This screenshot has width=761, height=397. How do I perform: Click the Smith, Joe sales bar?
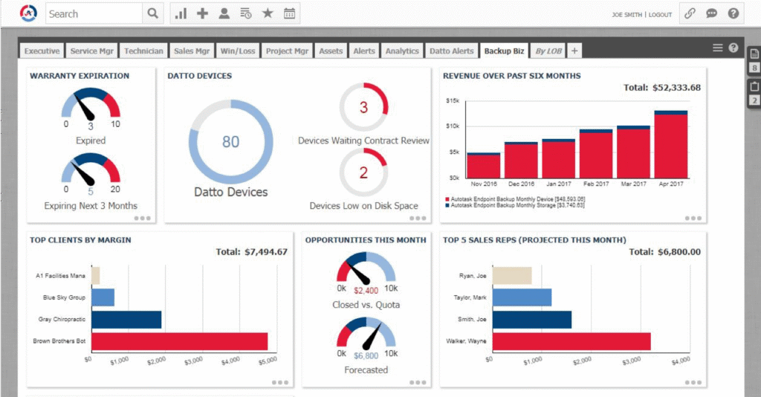532,320
